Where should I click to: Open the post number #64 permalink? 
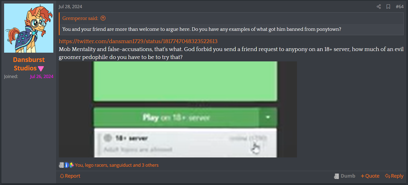click(400, 7)
